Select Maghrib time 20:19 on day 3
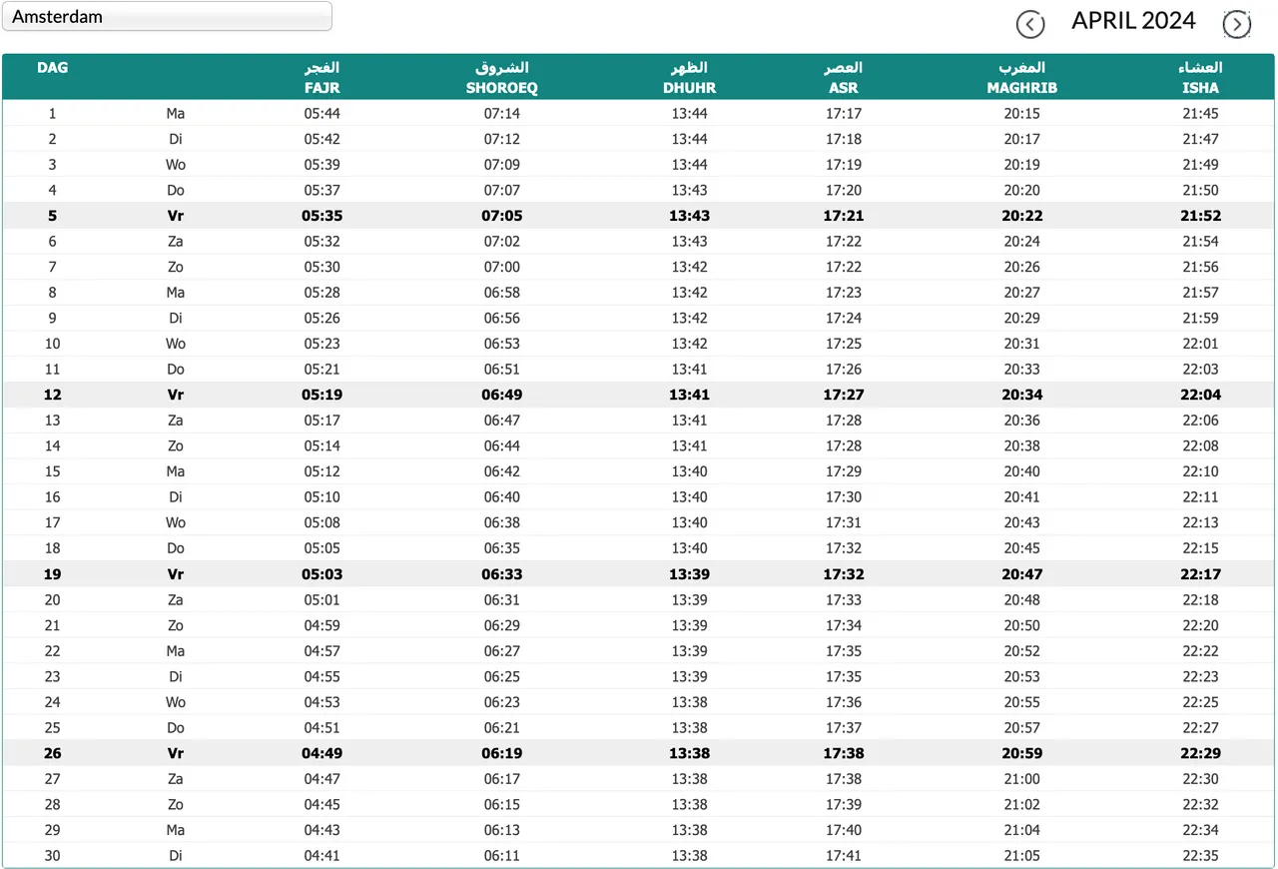The height and width of the screenshot is (869, 1278). (x=1022, y=165)
